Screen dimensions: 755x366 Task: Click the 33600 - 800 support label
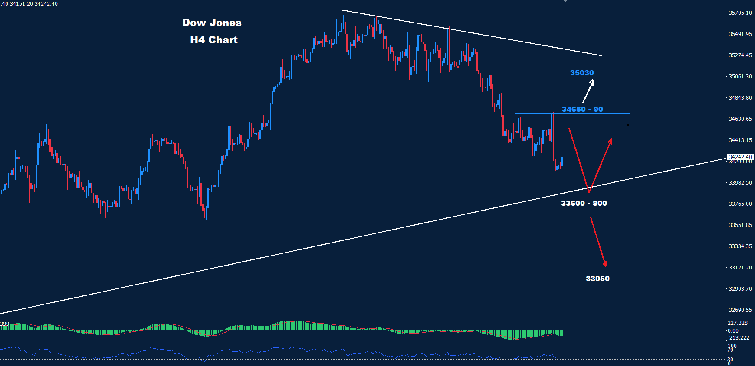click(584, 203)
